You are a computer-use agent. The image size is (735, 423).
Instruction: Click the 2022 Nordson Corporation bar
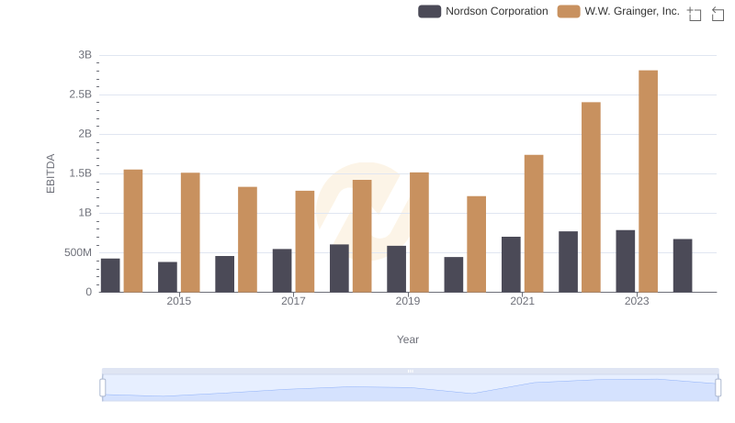(568, 262)
